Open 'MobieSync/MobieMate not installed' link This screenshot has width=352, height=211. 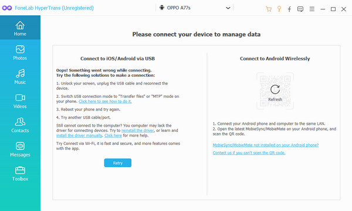coord(266,145)
